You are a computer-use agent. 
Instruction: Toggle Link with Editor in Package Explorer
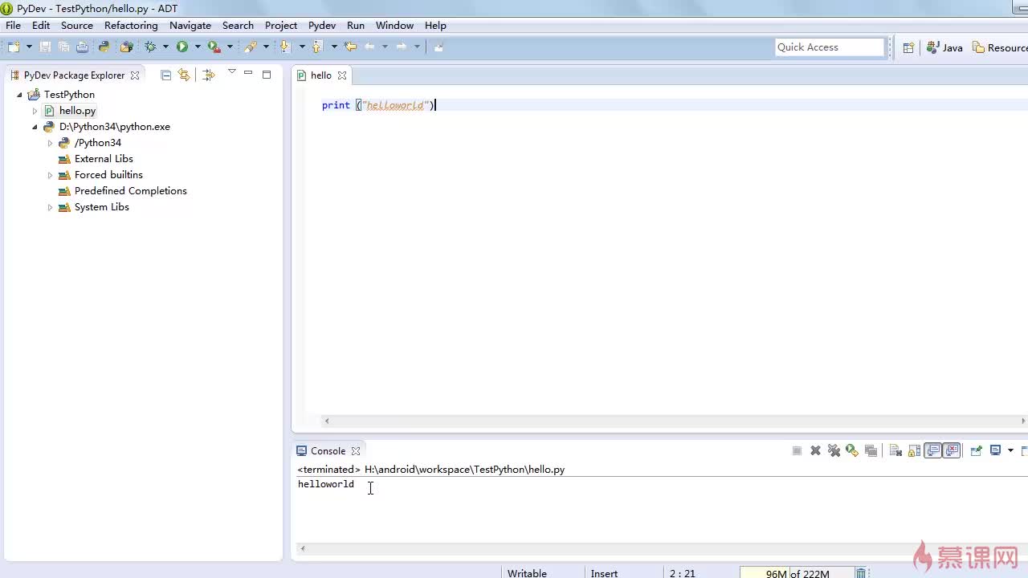click(184, 75)
